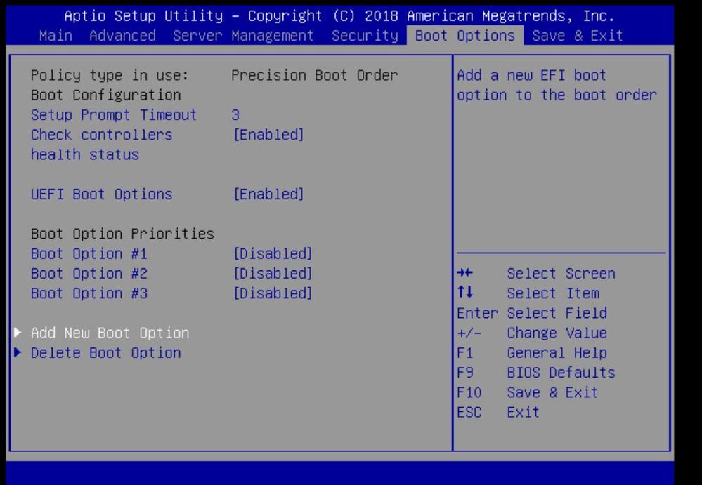Go to Server Management tab
This screenshot has width=702, height=485.
coord(243,35)
